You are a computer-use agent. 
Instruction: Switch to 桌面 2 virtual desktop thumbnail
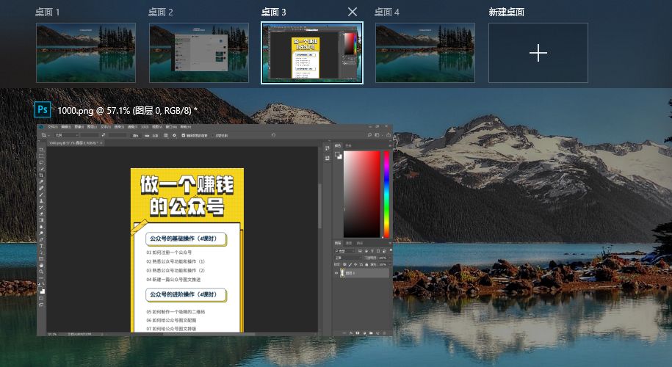[x=199, y=53]
